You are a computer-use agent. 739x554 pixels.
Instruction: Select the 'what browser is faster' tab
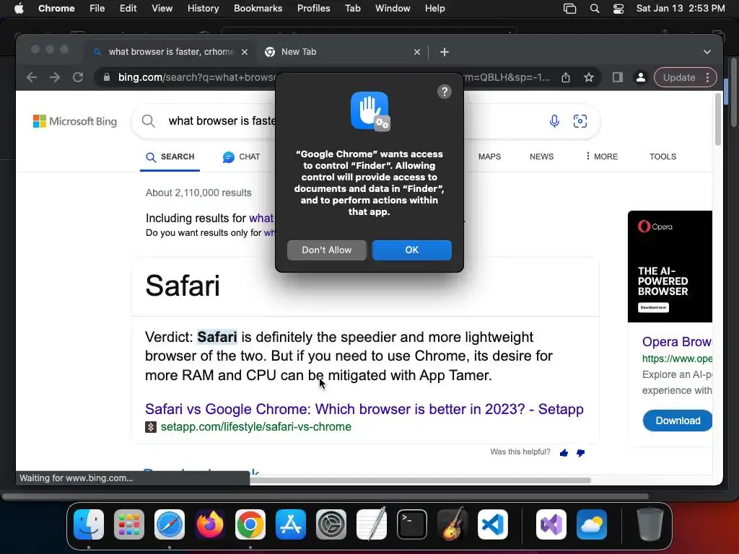click(x=170, y=52)
